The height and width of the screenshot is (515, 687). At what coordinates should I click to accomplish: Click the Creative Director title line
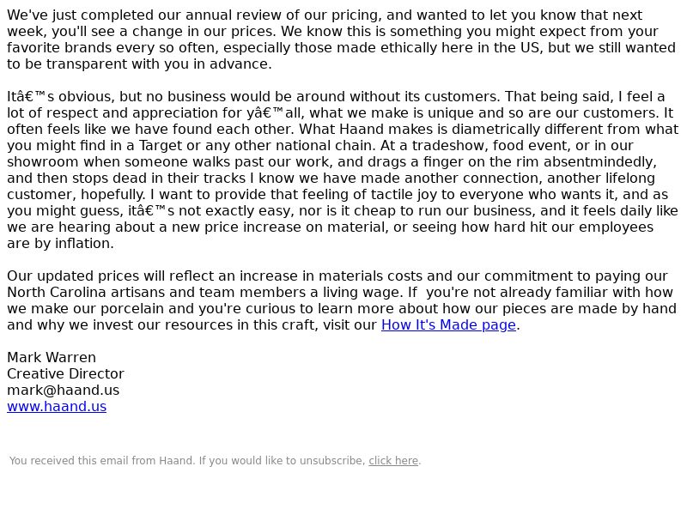pos(66,374)
